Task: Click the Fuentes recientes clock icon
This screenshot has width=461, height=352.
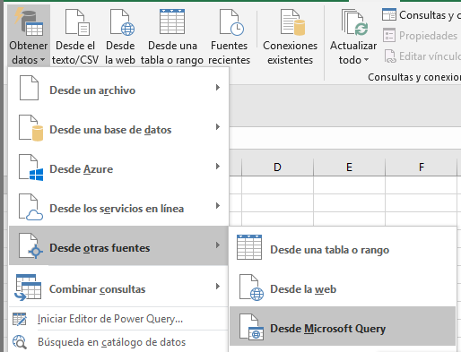Action: pos(231,22)
